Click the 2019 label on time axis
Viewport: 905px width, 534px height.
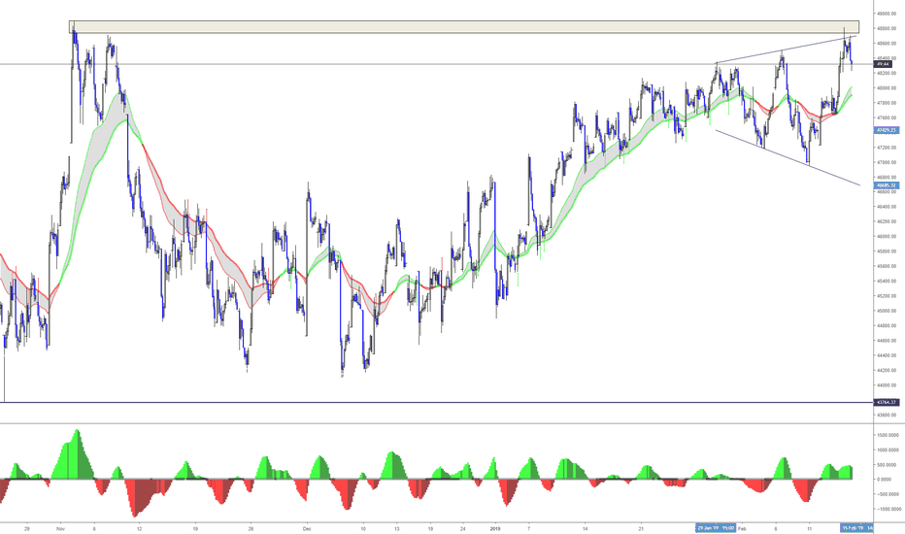pyautogui.click(x=494, y=528)
